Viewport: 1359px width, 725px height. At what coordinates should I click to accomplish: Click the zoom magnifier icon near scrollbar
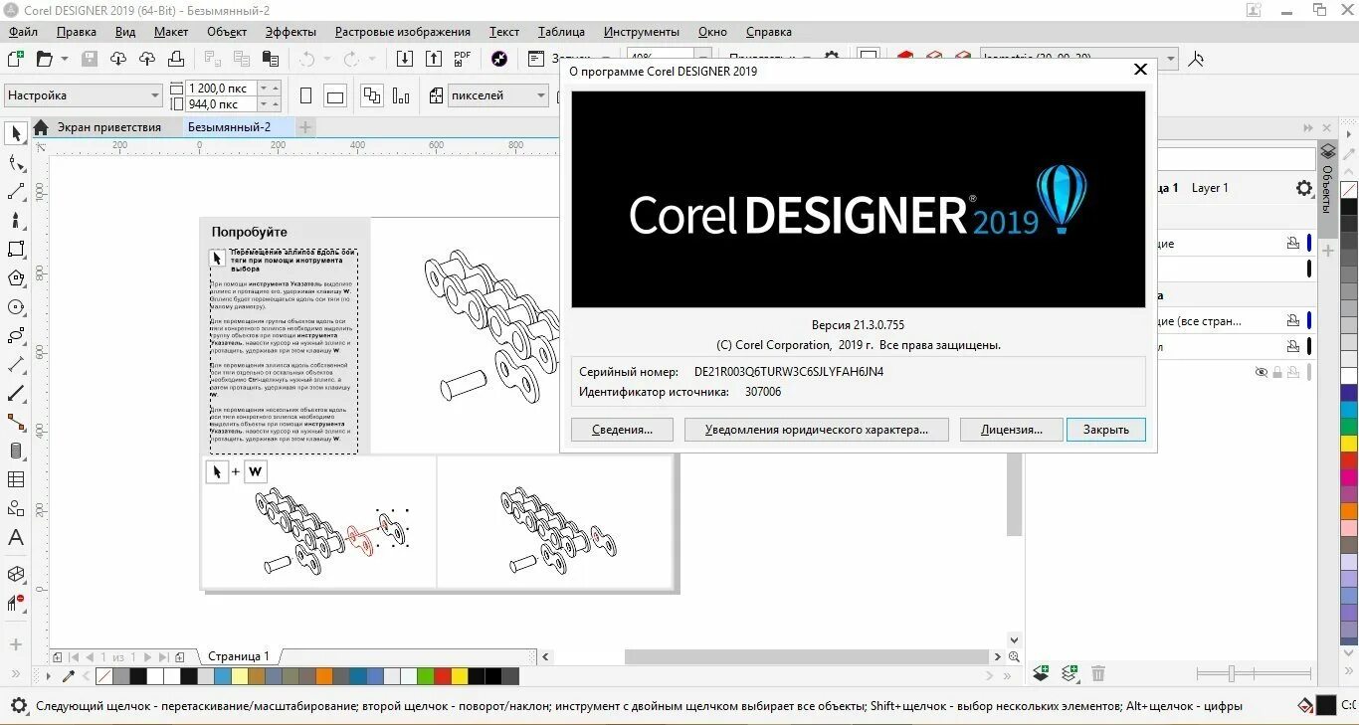[x=1014, y=656]
